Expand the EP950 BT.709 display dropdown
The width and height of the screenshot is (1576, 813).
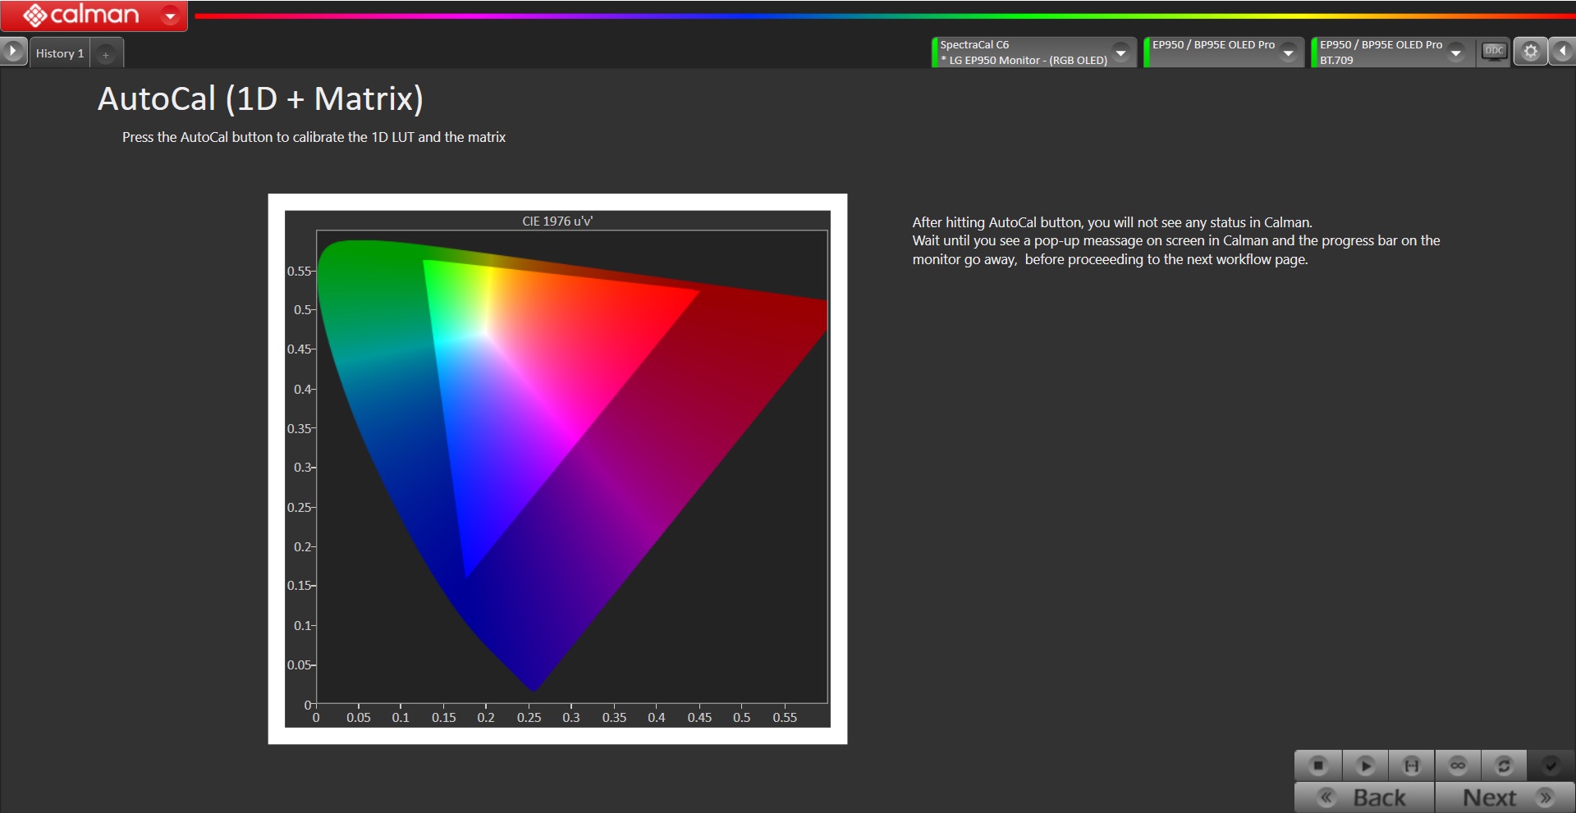[x=1455, y=53]
